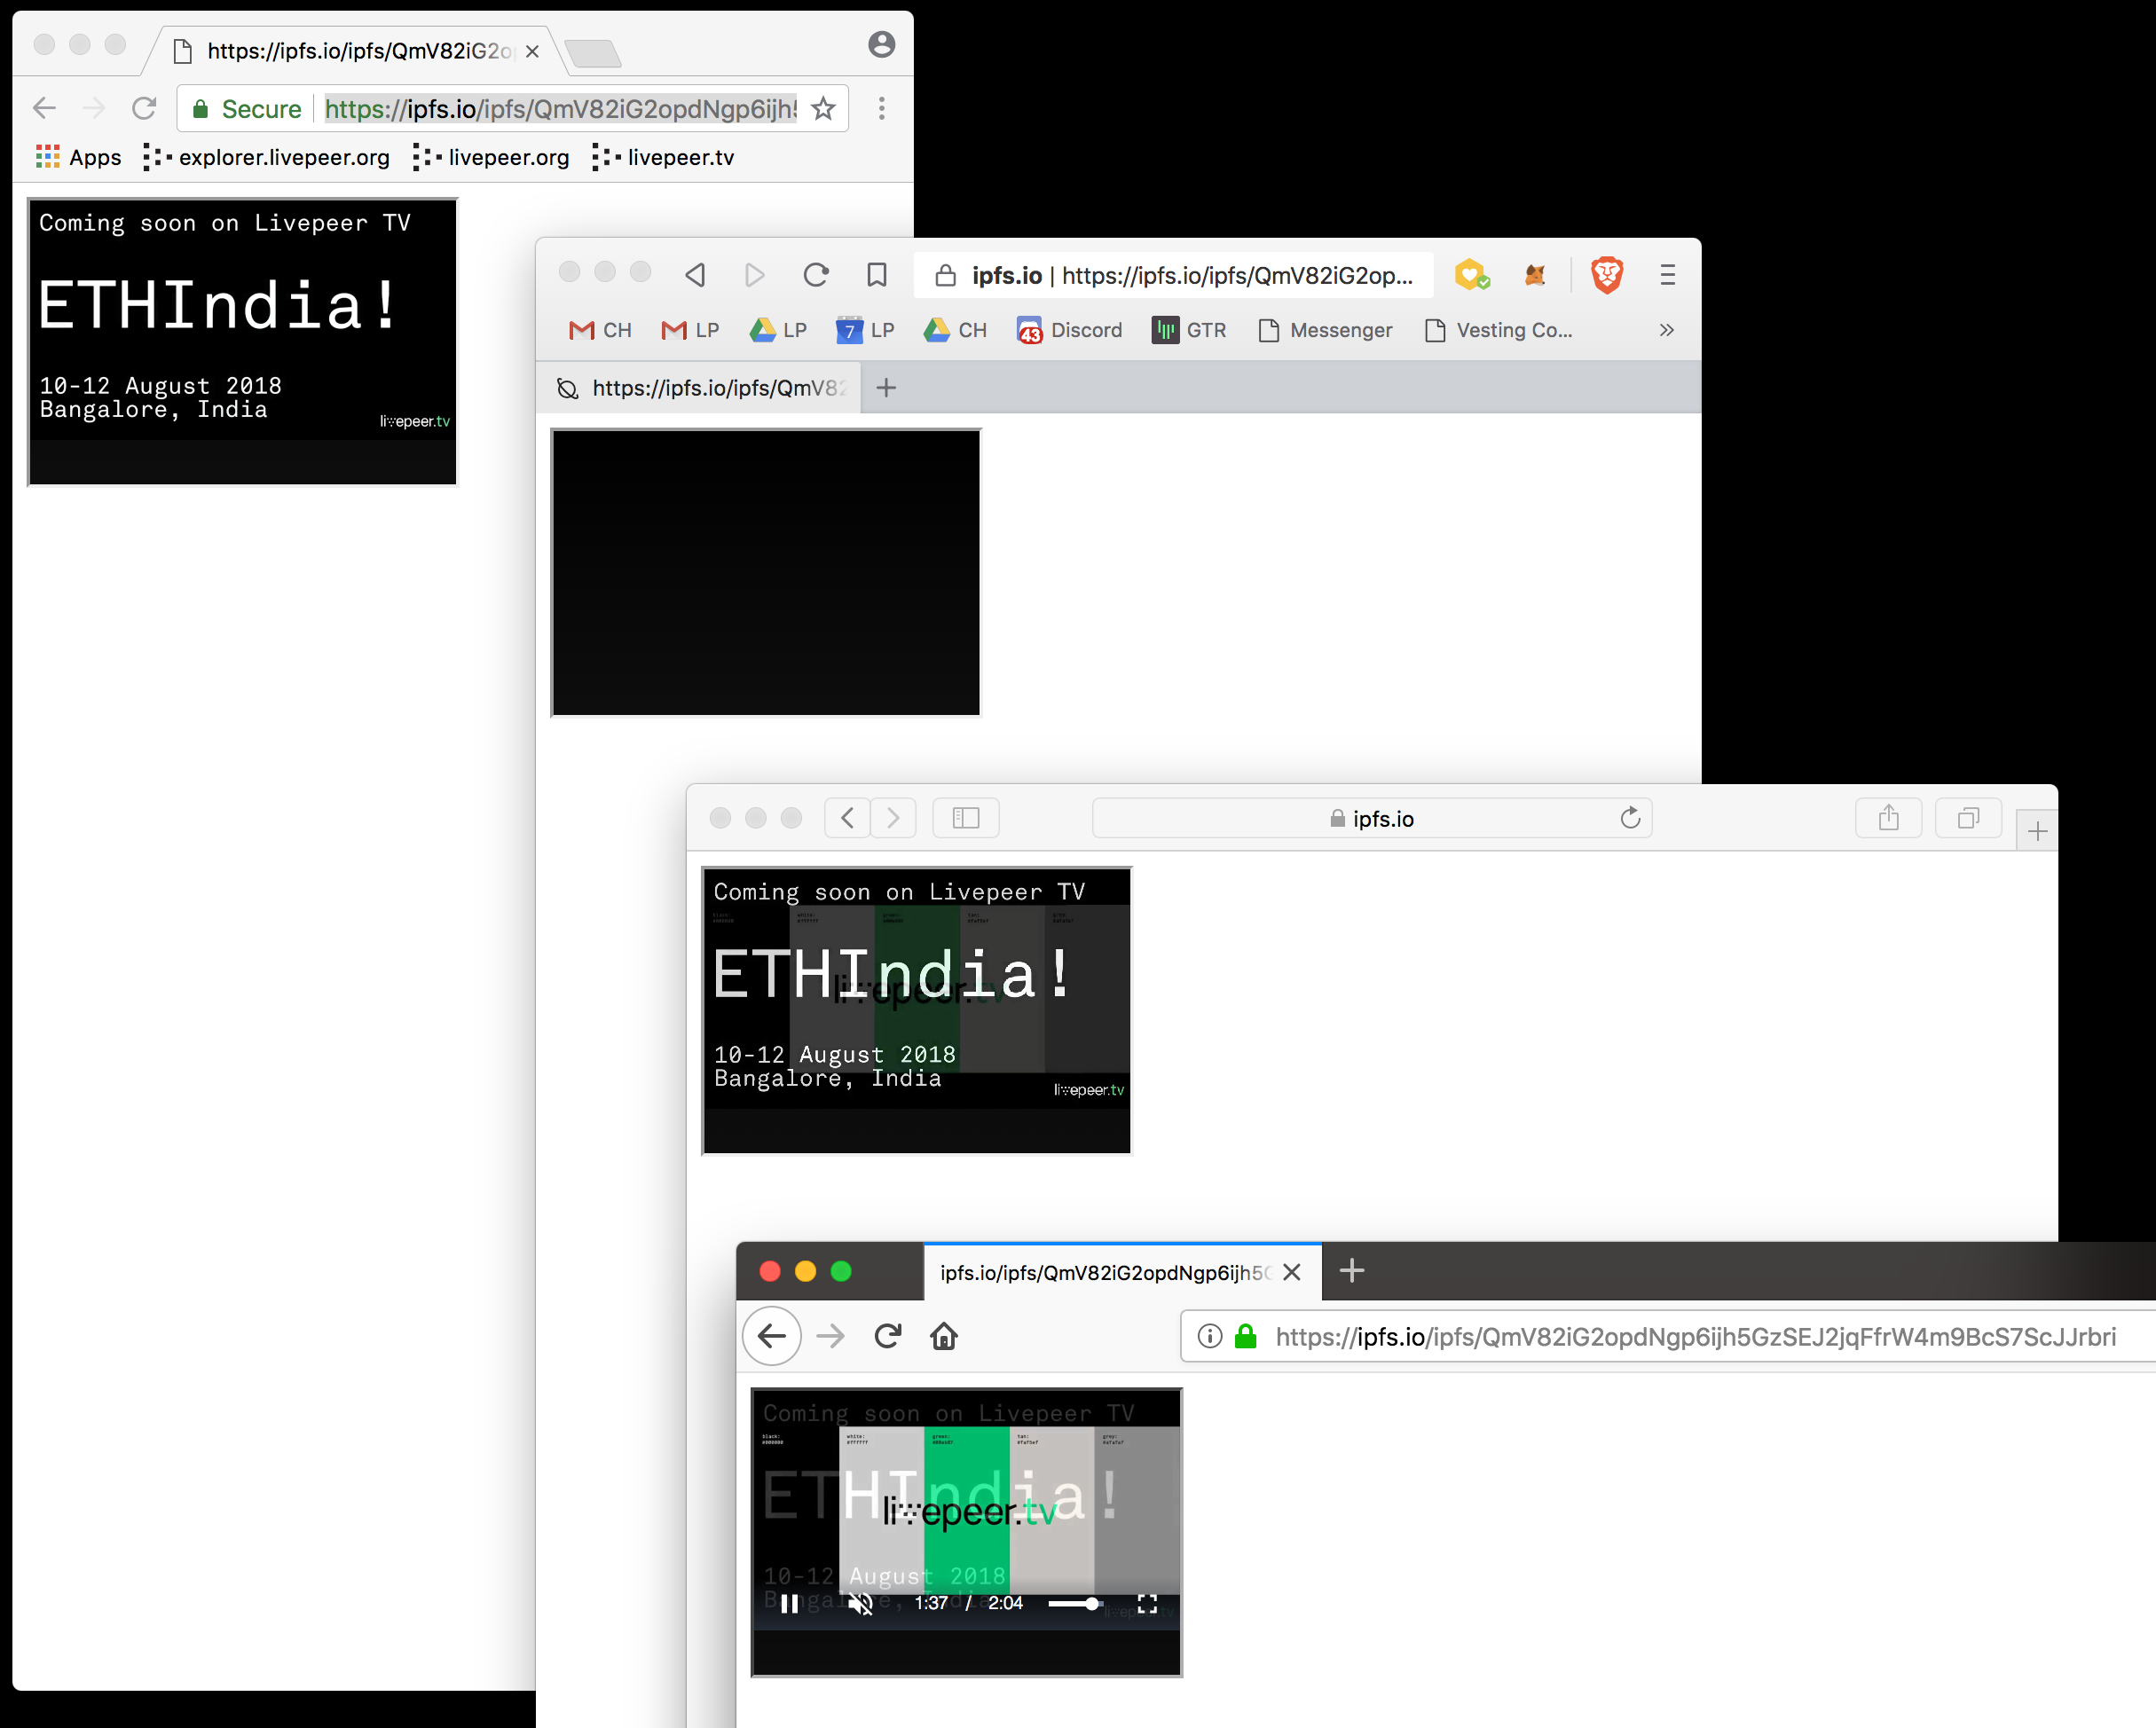Image resolution: width=2156 pixels, height=1728 pixels.
Task: Open Brave hamburger menu
Action: point(1667,274)
